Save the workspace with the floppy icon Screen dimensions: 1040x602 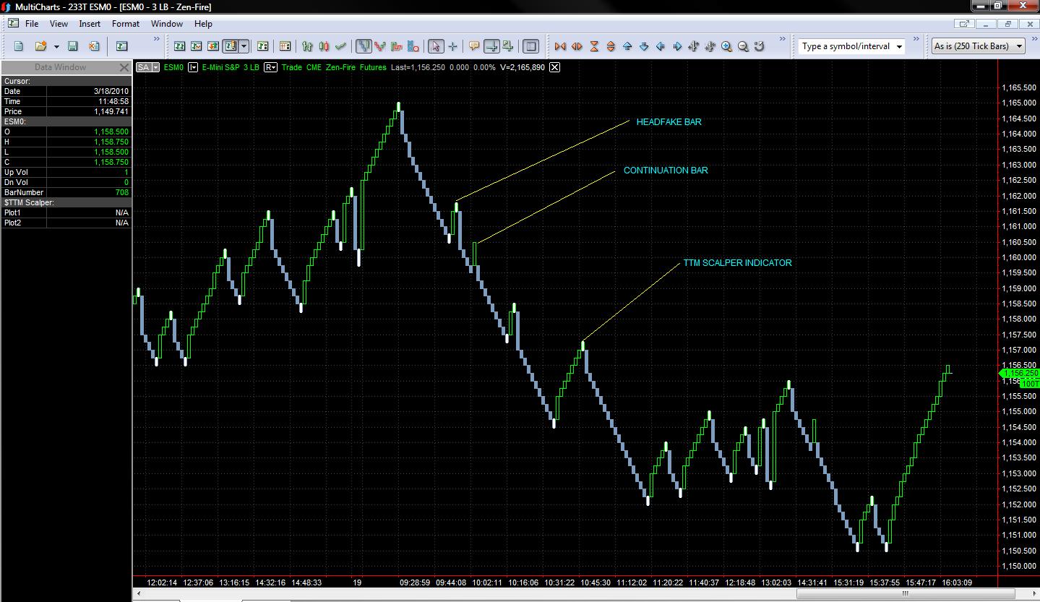[x=72, y=46]
